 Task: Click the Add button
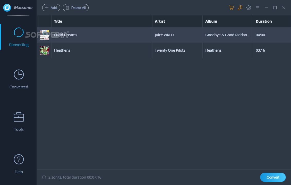(51, 8)
